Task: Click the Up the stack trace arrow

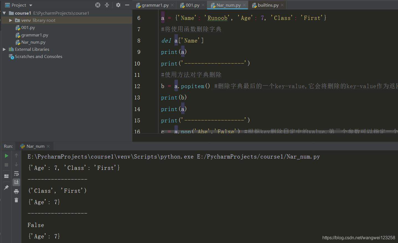Action: point(16,155)
